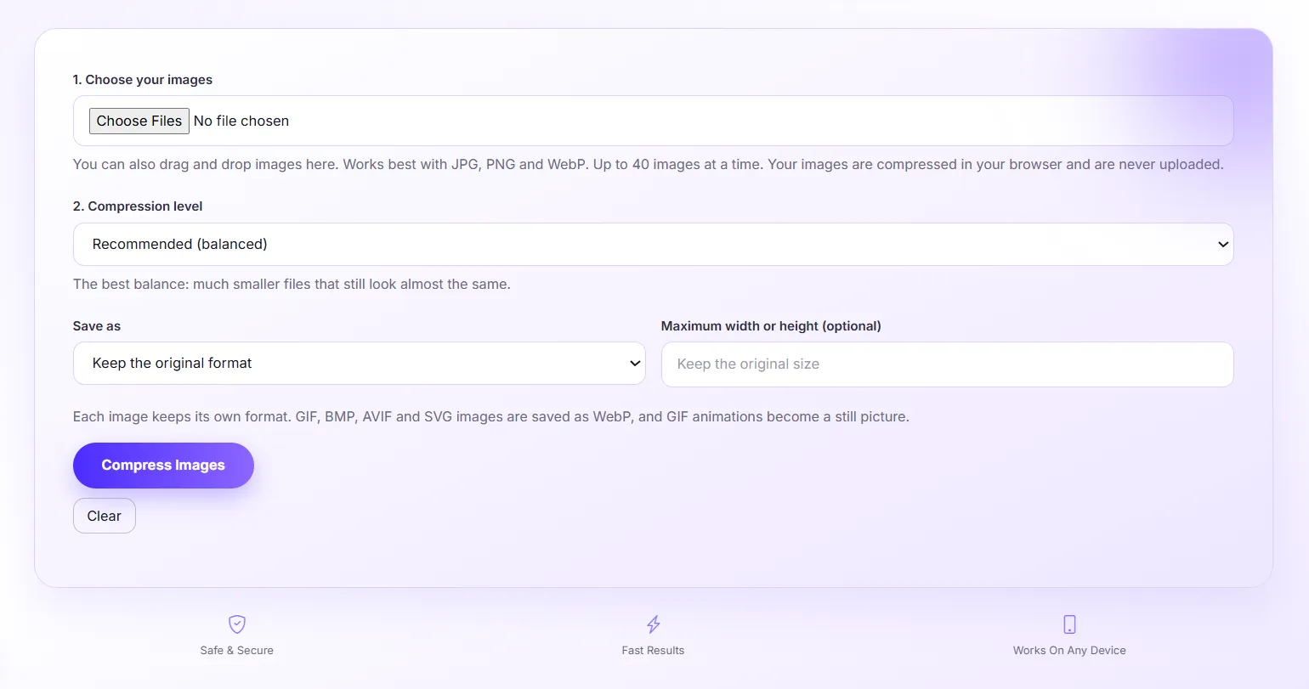Click the '2. Compression level' label
This screenshot has width=1309, height=689.
coord(138,206)
